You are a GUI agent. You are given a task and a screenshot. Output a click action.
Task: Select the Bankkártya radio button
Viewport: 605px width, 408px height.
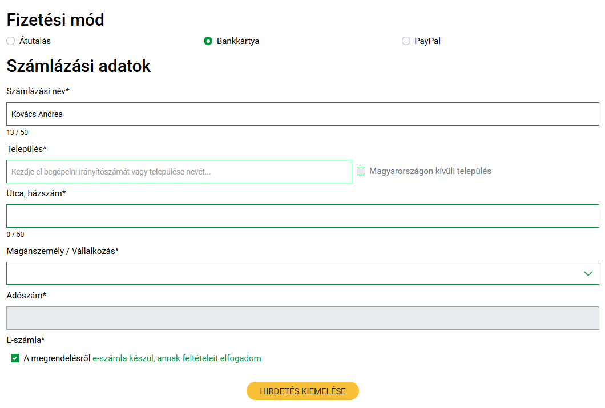(208, 41)
